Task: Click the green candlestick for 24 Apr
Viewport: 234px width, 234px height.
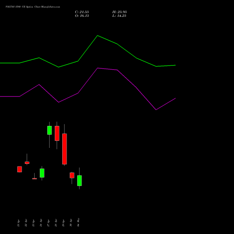Action: pos(42,173)
